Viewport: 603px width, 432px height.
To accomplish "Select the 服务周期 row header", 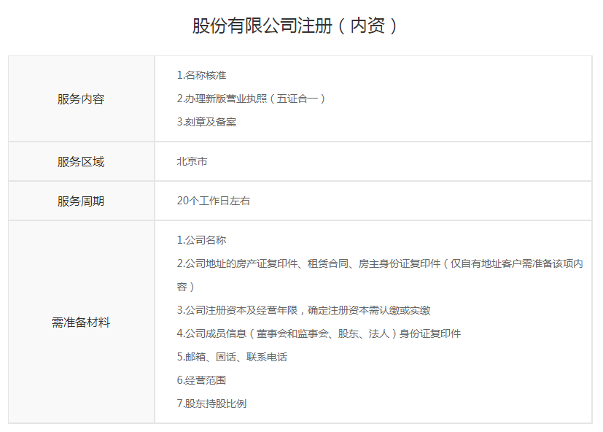I will (81, 201).
